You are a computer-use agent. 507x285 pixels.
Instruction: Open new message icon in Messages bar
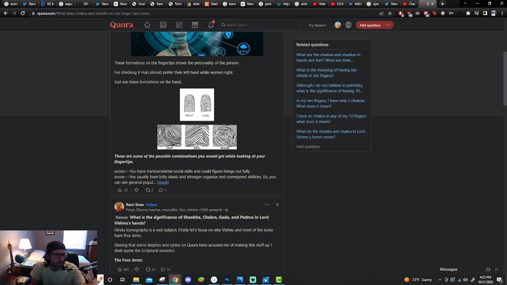[488, 270]
